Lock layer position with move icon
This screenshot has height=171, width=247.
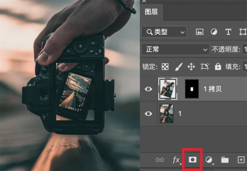point(191,66)
